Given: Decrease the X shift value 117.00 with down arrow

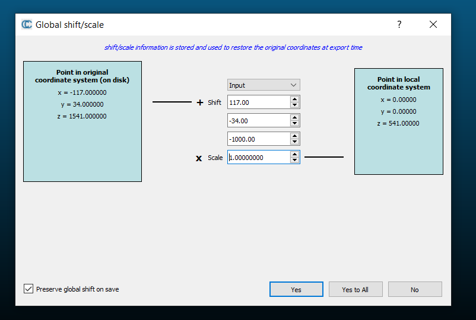Looking at the screenshot, I should 294,105.
